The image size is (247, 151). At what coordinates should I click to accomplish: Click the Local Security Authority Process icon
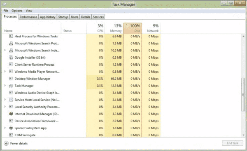pos(11,107)
